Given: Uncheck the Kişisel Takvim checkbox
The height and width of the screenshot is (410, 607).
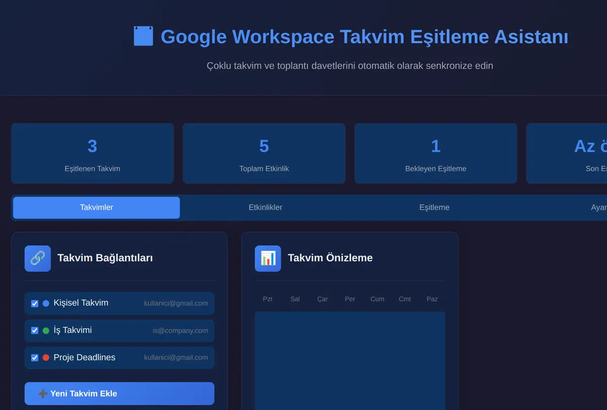Looking at the screenshot, I should pos(34,303).
